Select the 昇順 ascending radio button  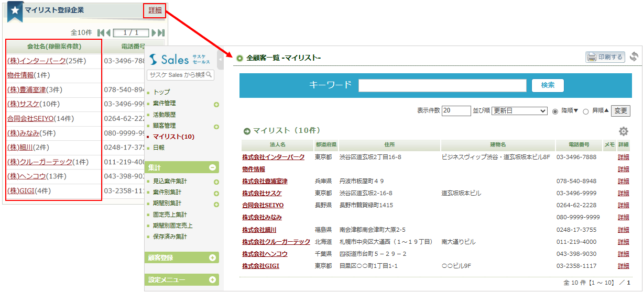click(x=586, y=111)
